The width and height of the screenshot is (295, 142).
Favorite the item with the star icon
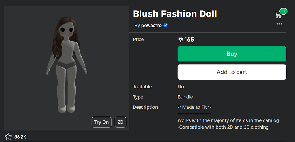point(8,137)
